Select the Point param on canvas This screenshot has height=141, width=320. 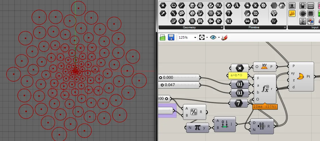[240, 68]
